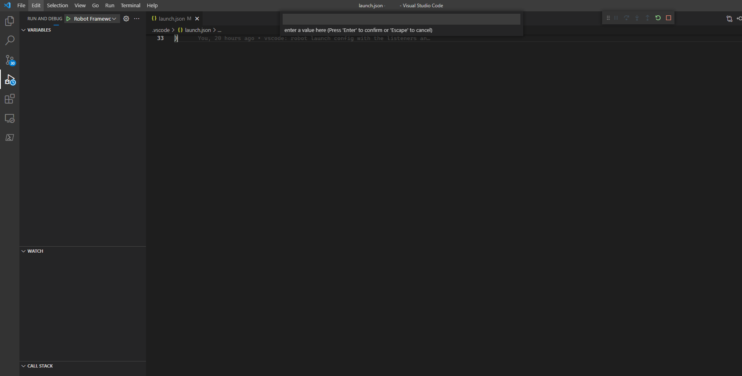Open the Extensions view
The image size is (742, 376).
[9, 99]
